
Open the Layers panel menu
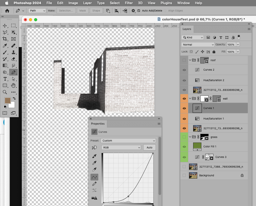pos(249,29)
